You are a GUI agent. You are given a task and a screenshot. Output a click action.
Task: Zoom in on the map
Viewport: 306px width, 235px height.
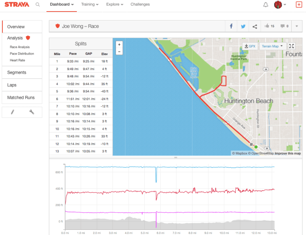coord(119,45)
